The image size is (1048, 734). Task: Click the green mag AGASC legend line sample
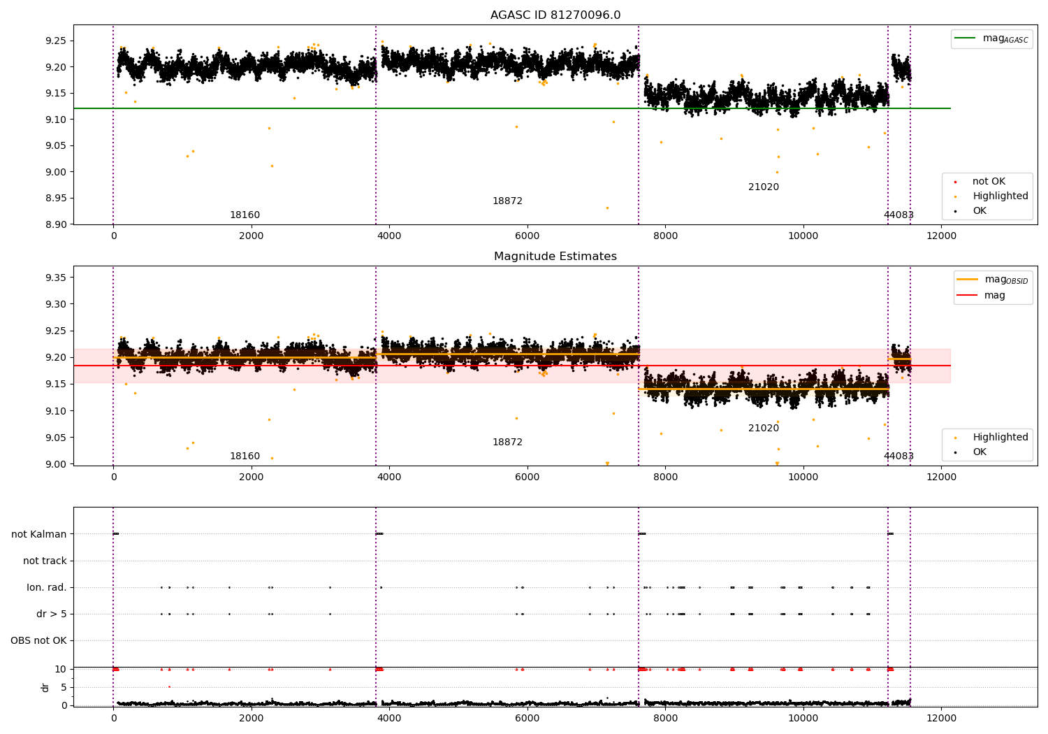[x=965, y=38]
